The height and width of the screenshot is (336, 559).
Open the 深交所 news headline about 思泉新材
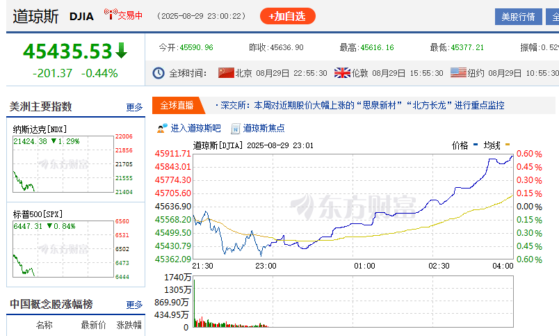tap(362, 105)
